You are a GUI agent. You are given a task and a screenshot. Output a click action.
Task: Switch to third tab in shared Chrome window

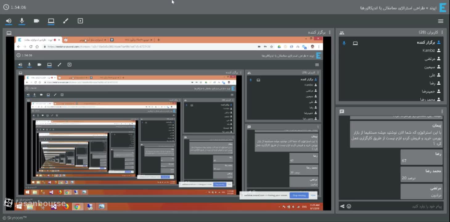pyautogui.click(x=131, y=40)
